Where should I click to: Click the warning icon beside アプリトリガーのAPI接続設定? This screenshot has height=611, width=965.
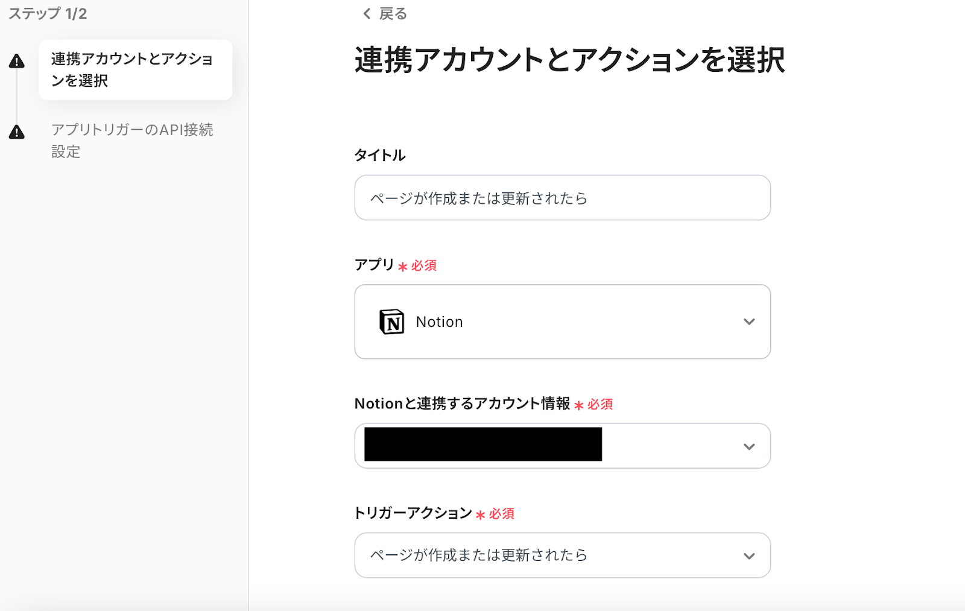click(x=17, y=132)
